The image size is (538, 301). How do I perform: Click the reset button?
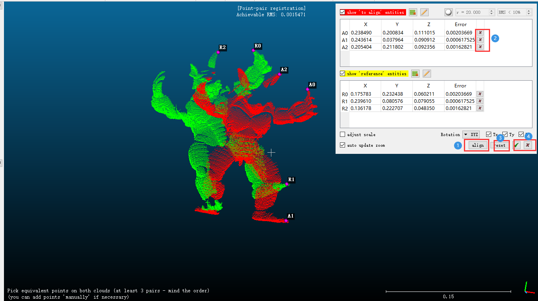tap(500, 145)
